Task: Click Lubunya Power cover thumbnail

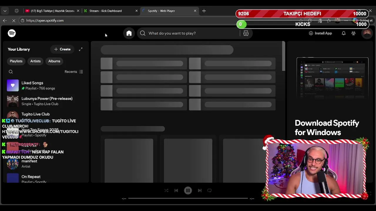Action: (x=13, y=101)
